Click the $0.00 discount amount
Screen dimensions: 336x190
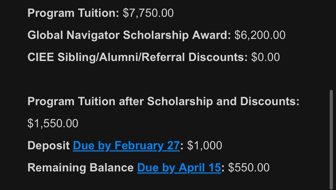266,57
